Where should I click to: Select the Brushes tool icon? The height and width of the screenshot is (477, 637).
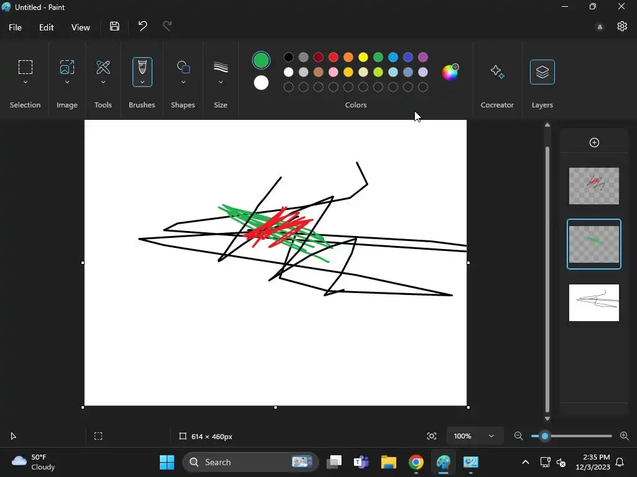click(142, 67)
